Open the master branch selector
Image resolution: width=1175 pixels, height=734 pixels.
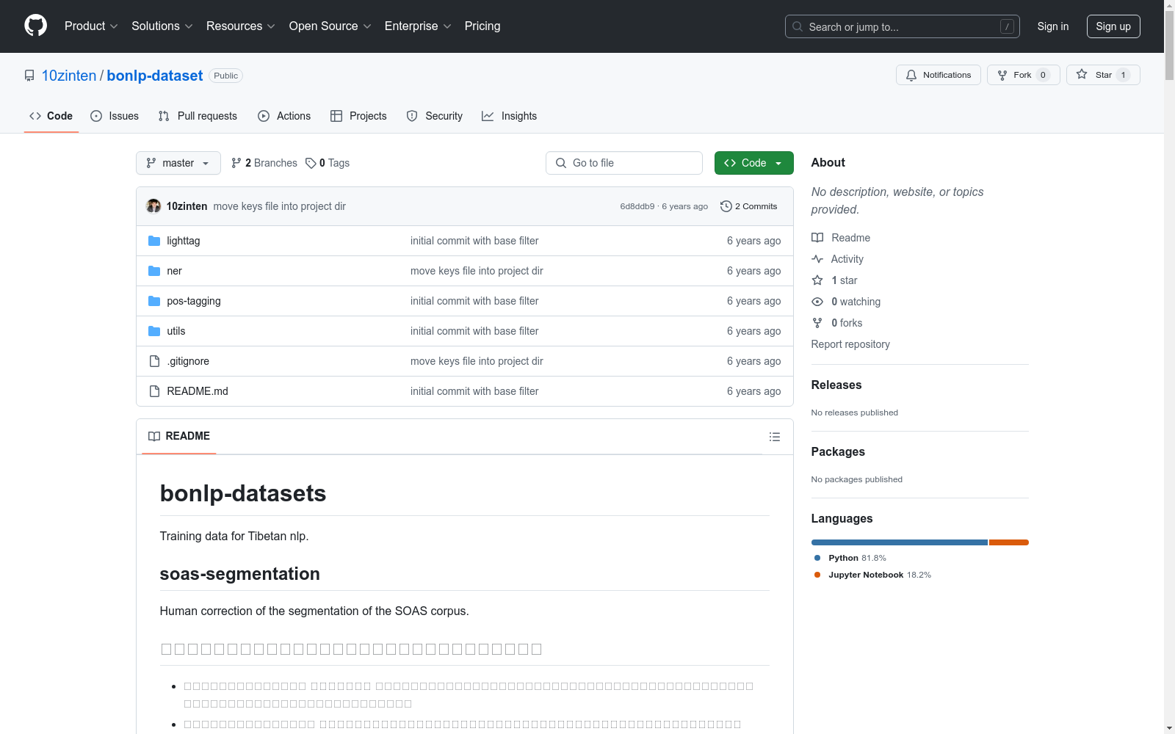(178, 163)
